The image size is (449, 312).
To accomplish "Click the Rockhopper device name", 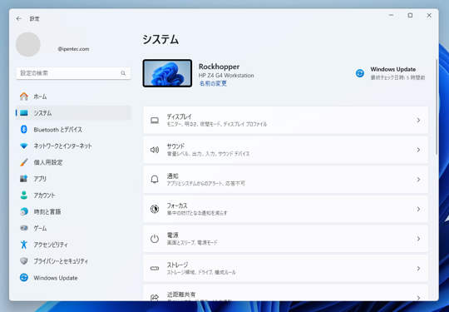I will (x=219, y=67).
